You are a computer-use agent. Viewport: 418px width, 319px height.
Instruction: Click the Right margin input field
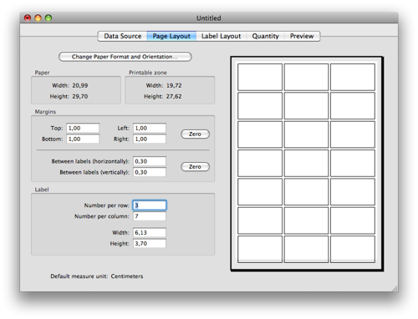150,139
